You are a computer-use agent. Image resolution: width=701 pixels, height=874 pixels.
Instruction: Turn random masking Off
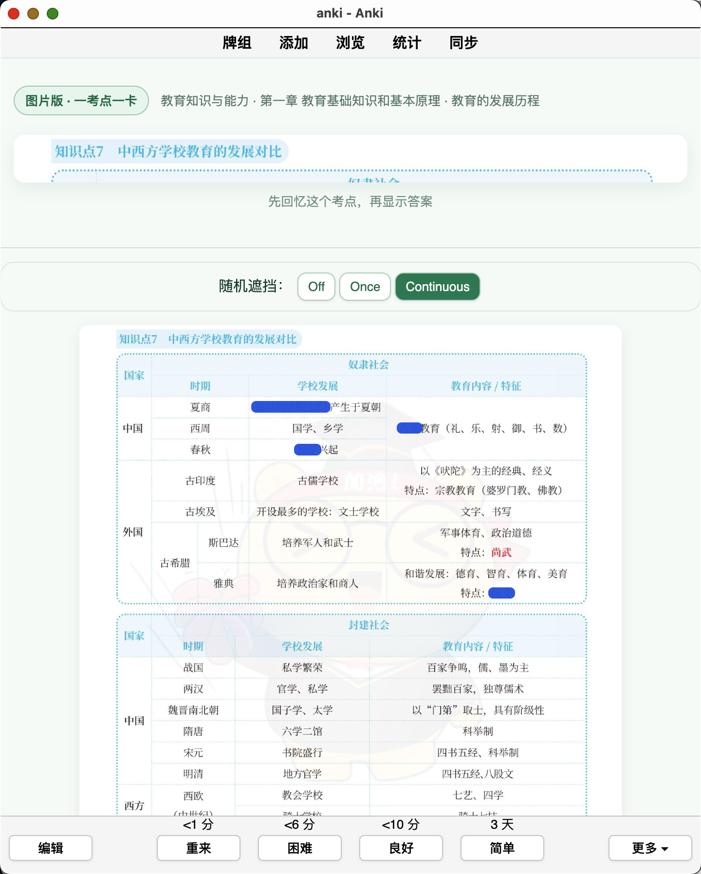point(316,287)
